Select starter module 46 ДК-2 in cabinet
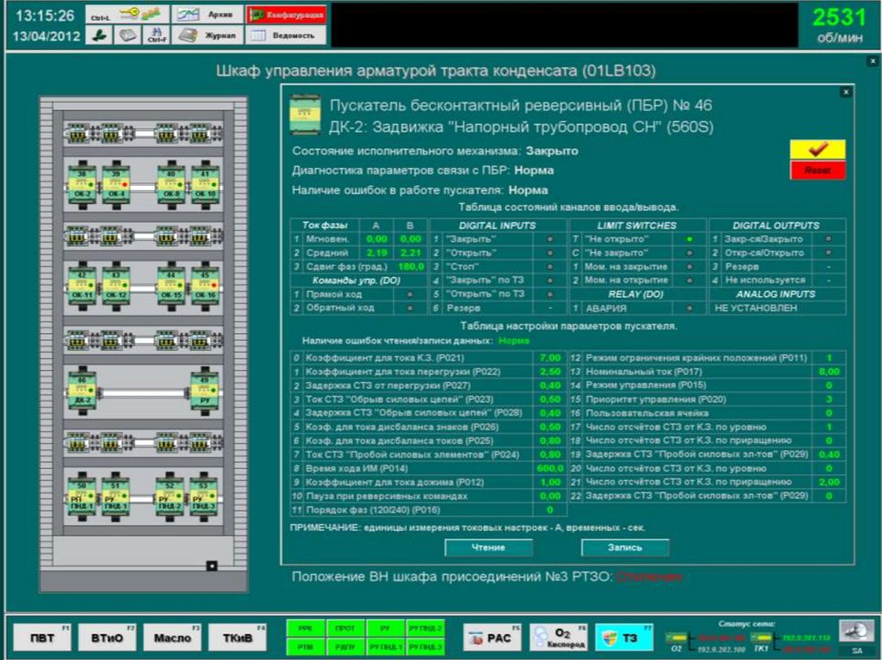 (83, 389)
